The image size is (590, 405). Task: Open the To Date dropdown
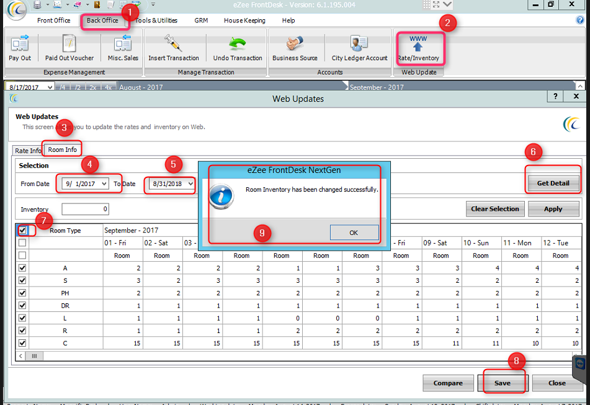pyautogui.click(x=190, y=184)
